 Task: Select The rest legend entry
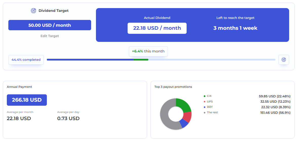(211, 112)
